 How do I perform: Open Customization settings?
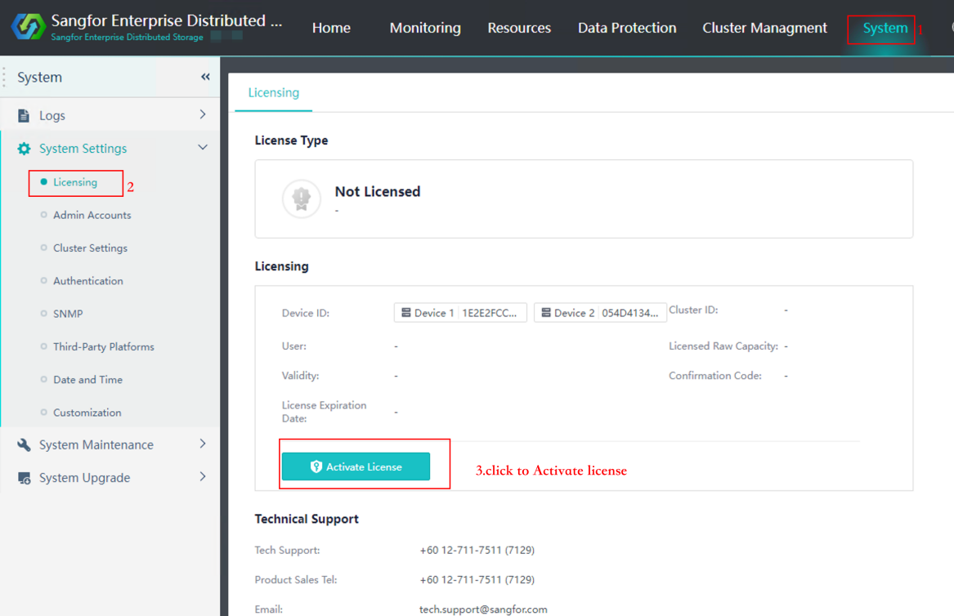pos(87,413)
